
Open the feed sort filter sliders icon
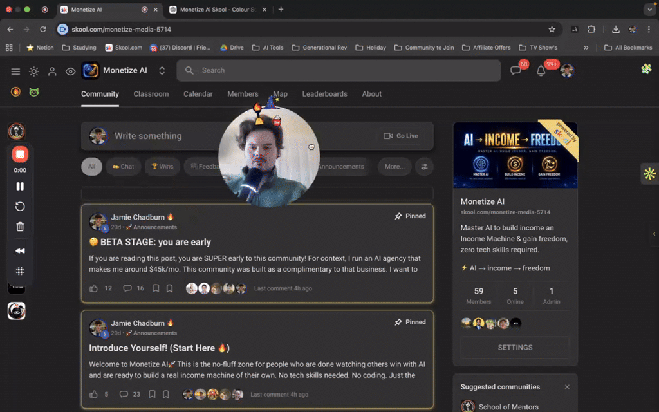coord(424,167)
